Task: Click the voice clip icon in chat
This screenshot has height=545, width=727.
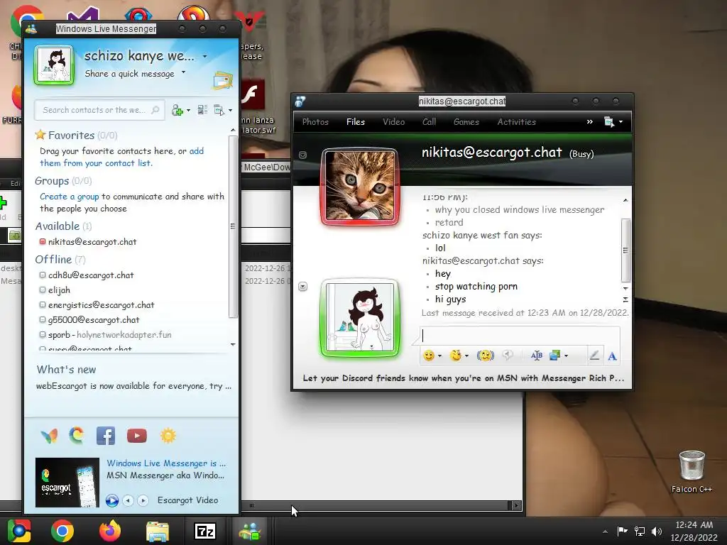Action: [x=508, y=356]
